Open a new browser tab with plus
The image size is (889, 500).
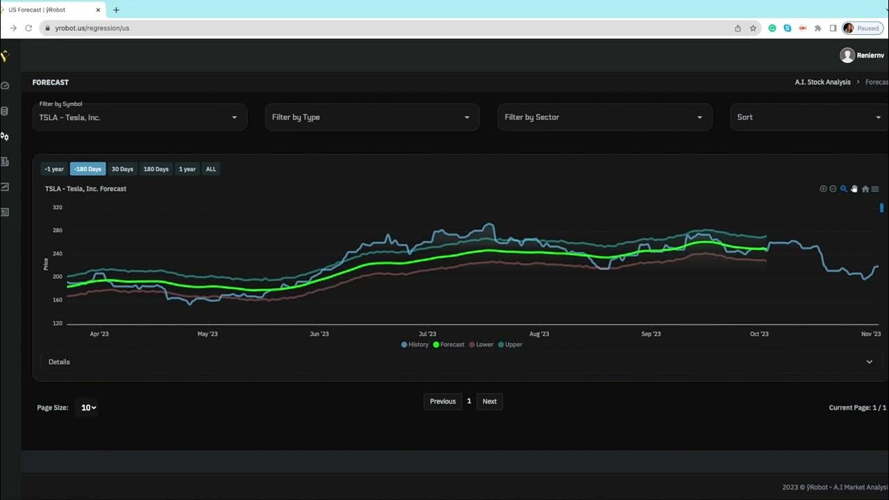point(116,10)
